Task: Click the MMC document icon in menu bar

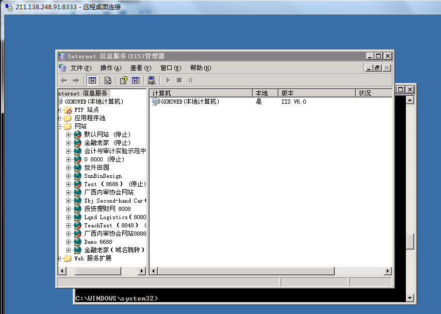Action: 62,68
